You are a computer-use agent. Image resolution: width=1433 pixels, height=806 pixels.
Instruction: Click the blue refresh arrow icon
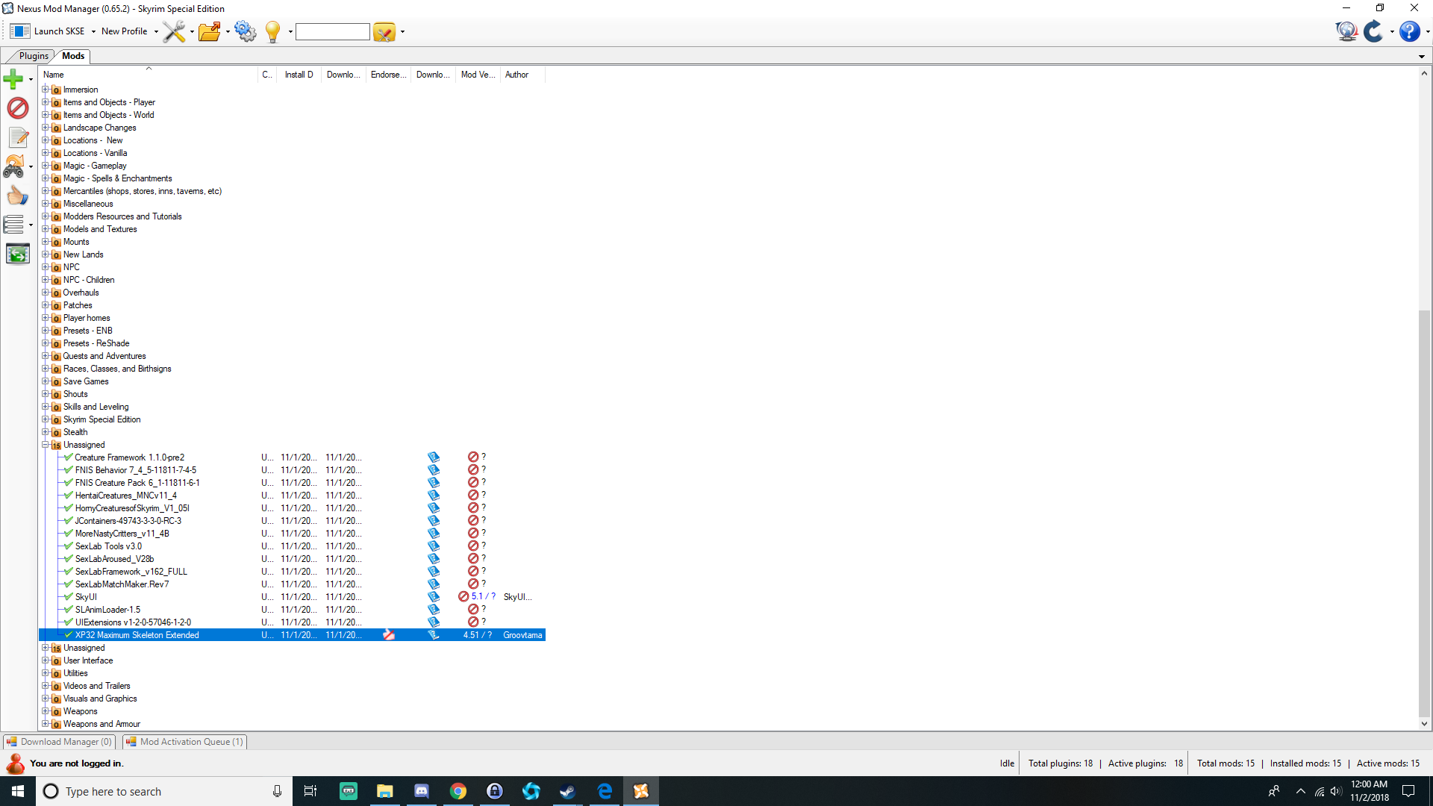[x=1373, y=31]
